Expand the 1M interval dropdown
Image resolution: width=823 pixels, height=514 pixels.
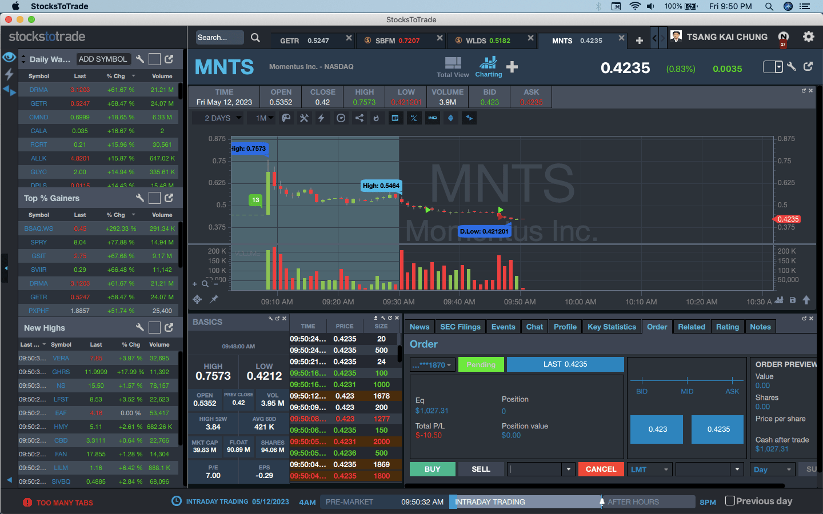coord(265,118)
